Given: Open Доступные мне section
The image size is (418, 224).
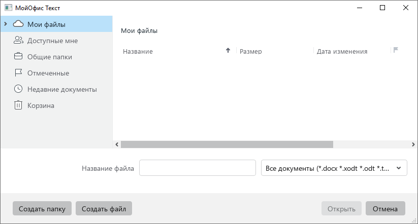Looking at the screenshot, I should pyautogui.click(x=56, y=41).
